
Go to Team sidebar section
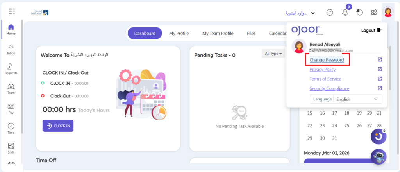point(11,89)
